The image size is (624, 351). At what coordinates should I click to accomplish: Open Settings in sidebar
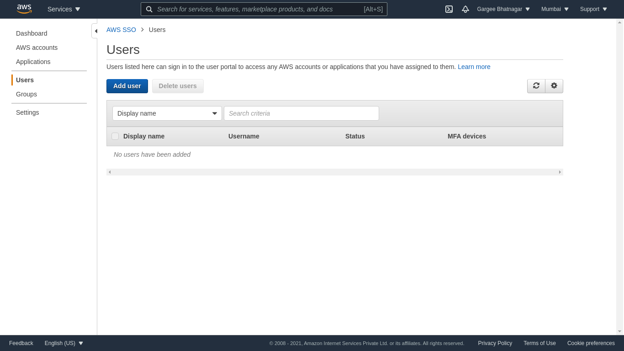(27, 112)
